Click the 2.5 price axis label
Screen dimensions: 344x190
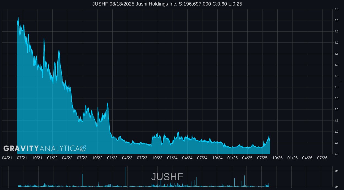tap(336, 98)
